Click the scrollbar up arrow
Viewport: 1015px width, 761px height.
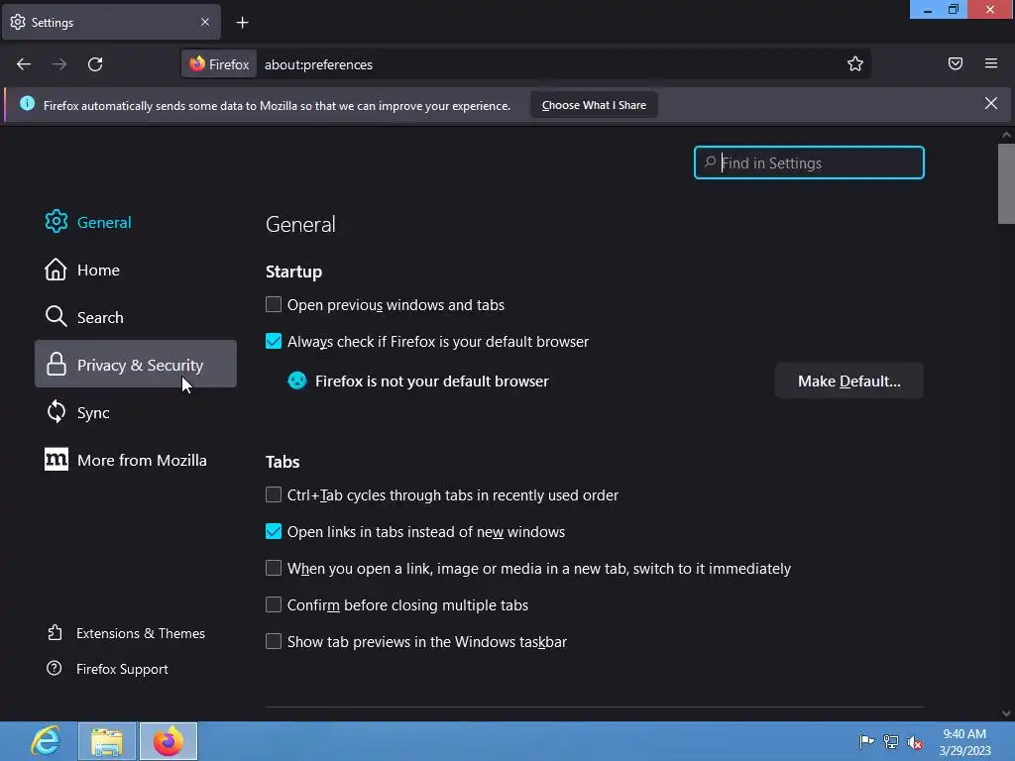1006,135
